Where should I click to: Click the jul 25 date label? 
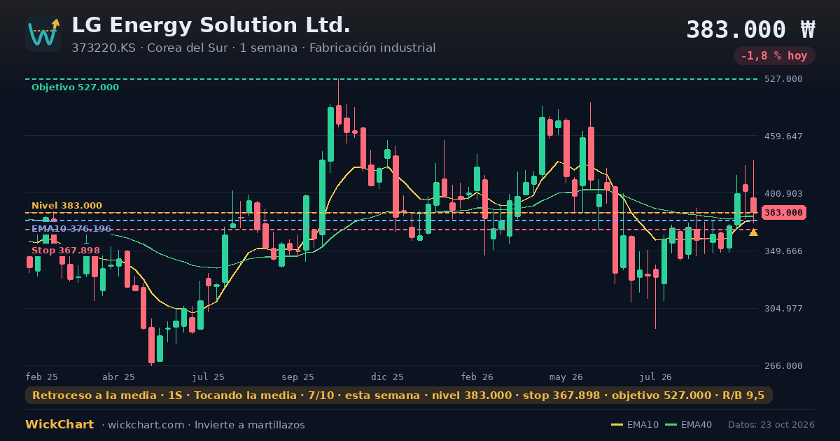[209, 377]
